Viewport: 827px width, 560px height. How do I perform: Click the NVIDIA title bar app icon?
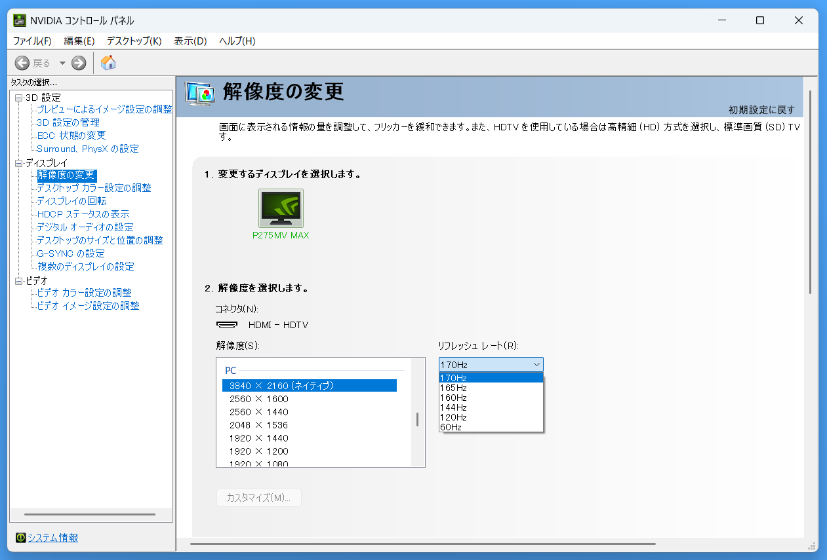(x=20, y=20)
